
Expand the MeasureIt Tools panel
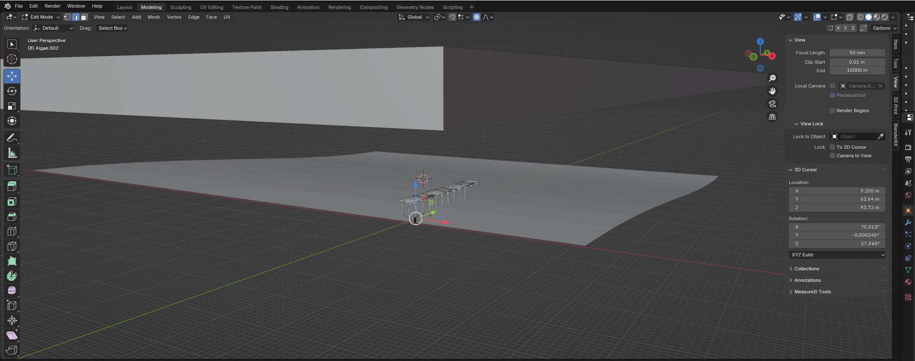tap(813, 292)
